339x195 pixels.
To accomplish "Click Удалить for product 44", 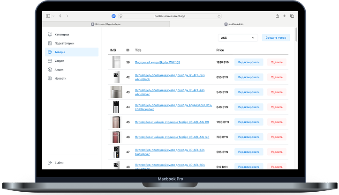I will click(277, 107).
